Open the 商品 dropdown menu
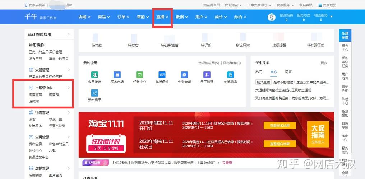 [x=104, y=17]
